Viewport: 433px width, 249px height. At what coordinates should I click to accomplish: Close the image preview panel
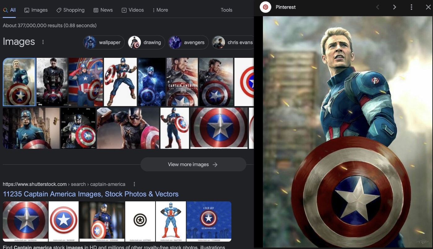coord(428,7)
